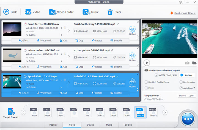Viewport: 198px width, 130px height.
Task: Enable the Merge checkbox
Action: pyautogui.click(x=146, y=88)
